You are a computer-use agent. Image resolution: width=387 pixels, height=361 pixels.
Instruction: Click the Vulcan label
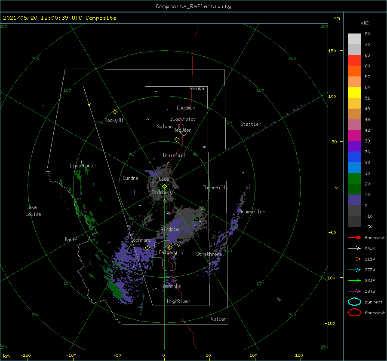[x=219, y=319]
